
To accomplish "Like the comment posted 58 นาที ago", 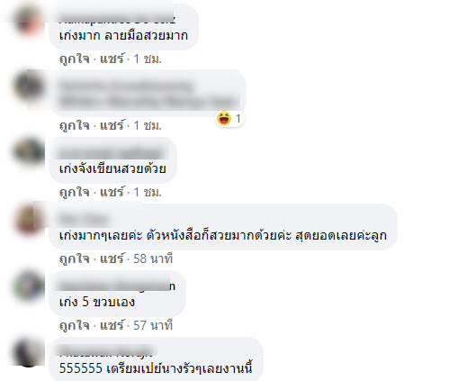I will pos(75,259).
